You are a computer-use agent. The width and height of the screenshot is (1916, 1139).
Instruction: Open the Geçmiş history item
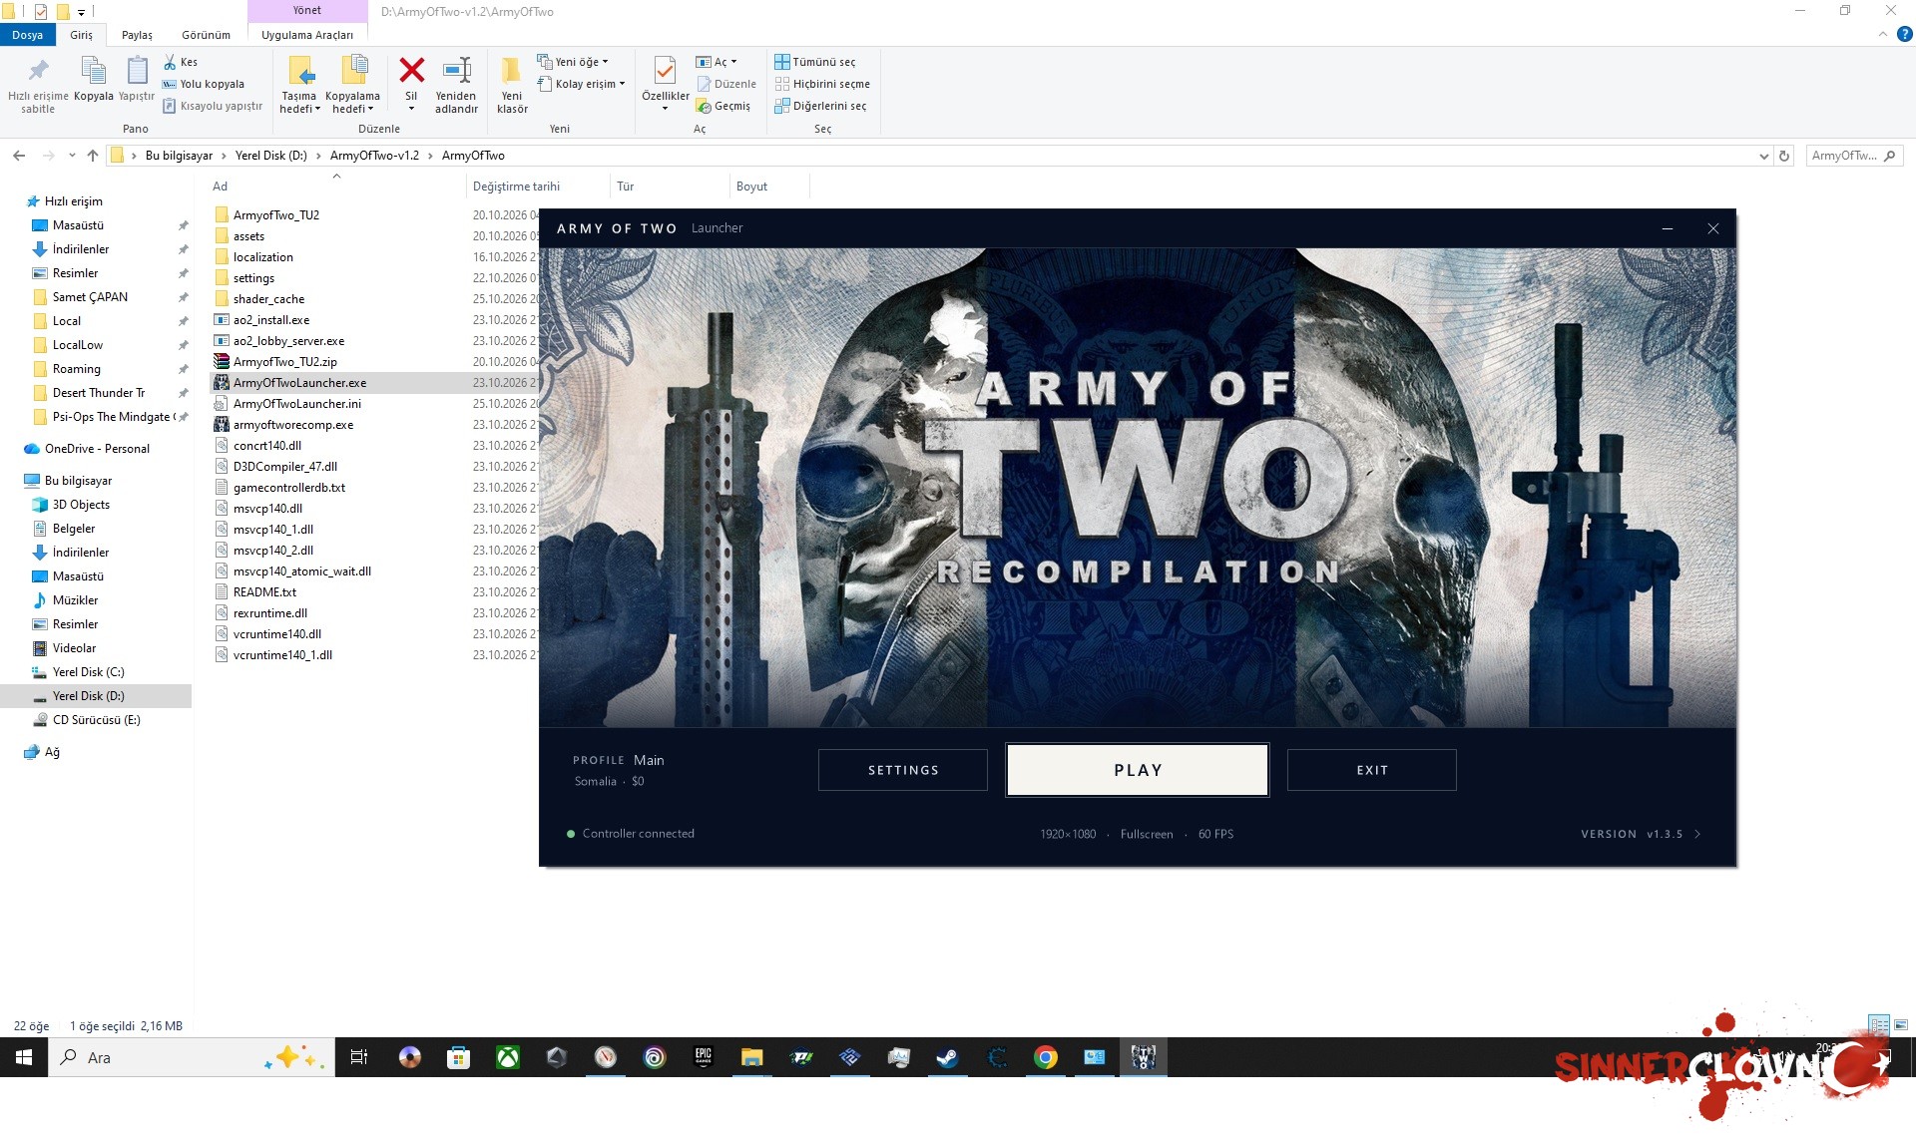coord(723,106)
